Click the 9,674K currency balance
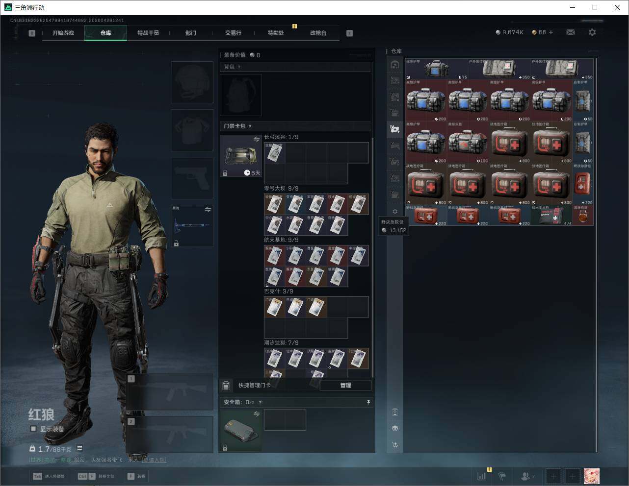This screenshot has width=629, height=486. (x=509, y=32)
